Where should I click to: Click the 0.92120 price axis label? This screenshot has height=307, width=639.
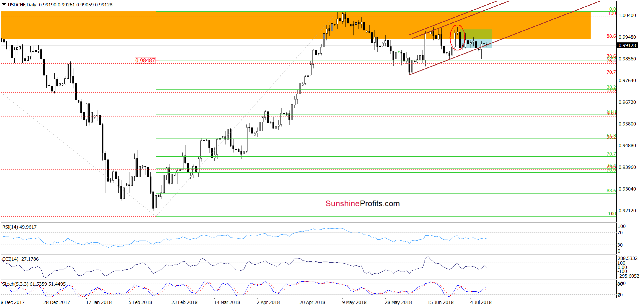point(627,211)
